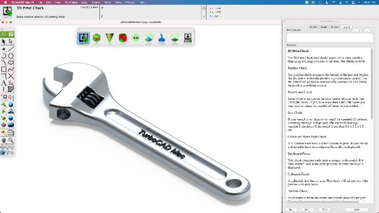Viewport: 379px width, 213px height.
Task: Click Save button at side panel bottom
Action: click(x=307, y=209)
